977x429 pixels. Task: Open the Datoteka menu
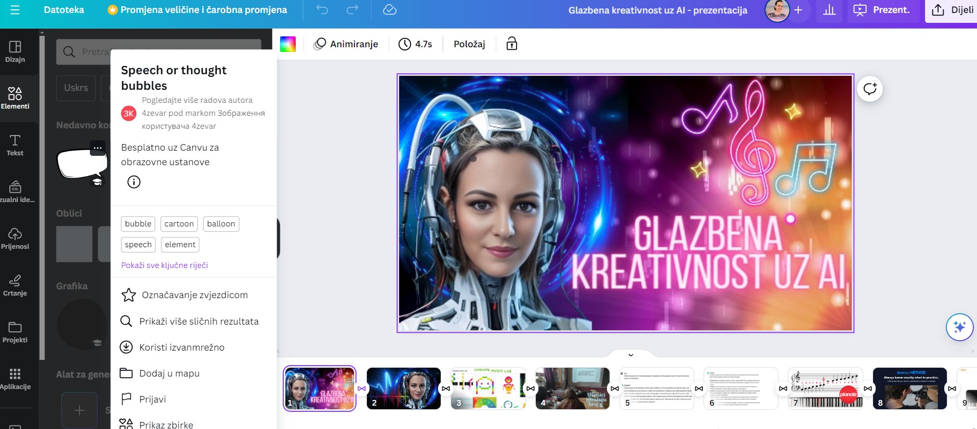pos(64,10)
